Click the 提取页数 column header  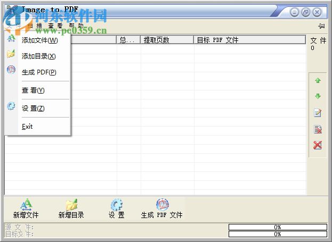[167, 40]
